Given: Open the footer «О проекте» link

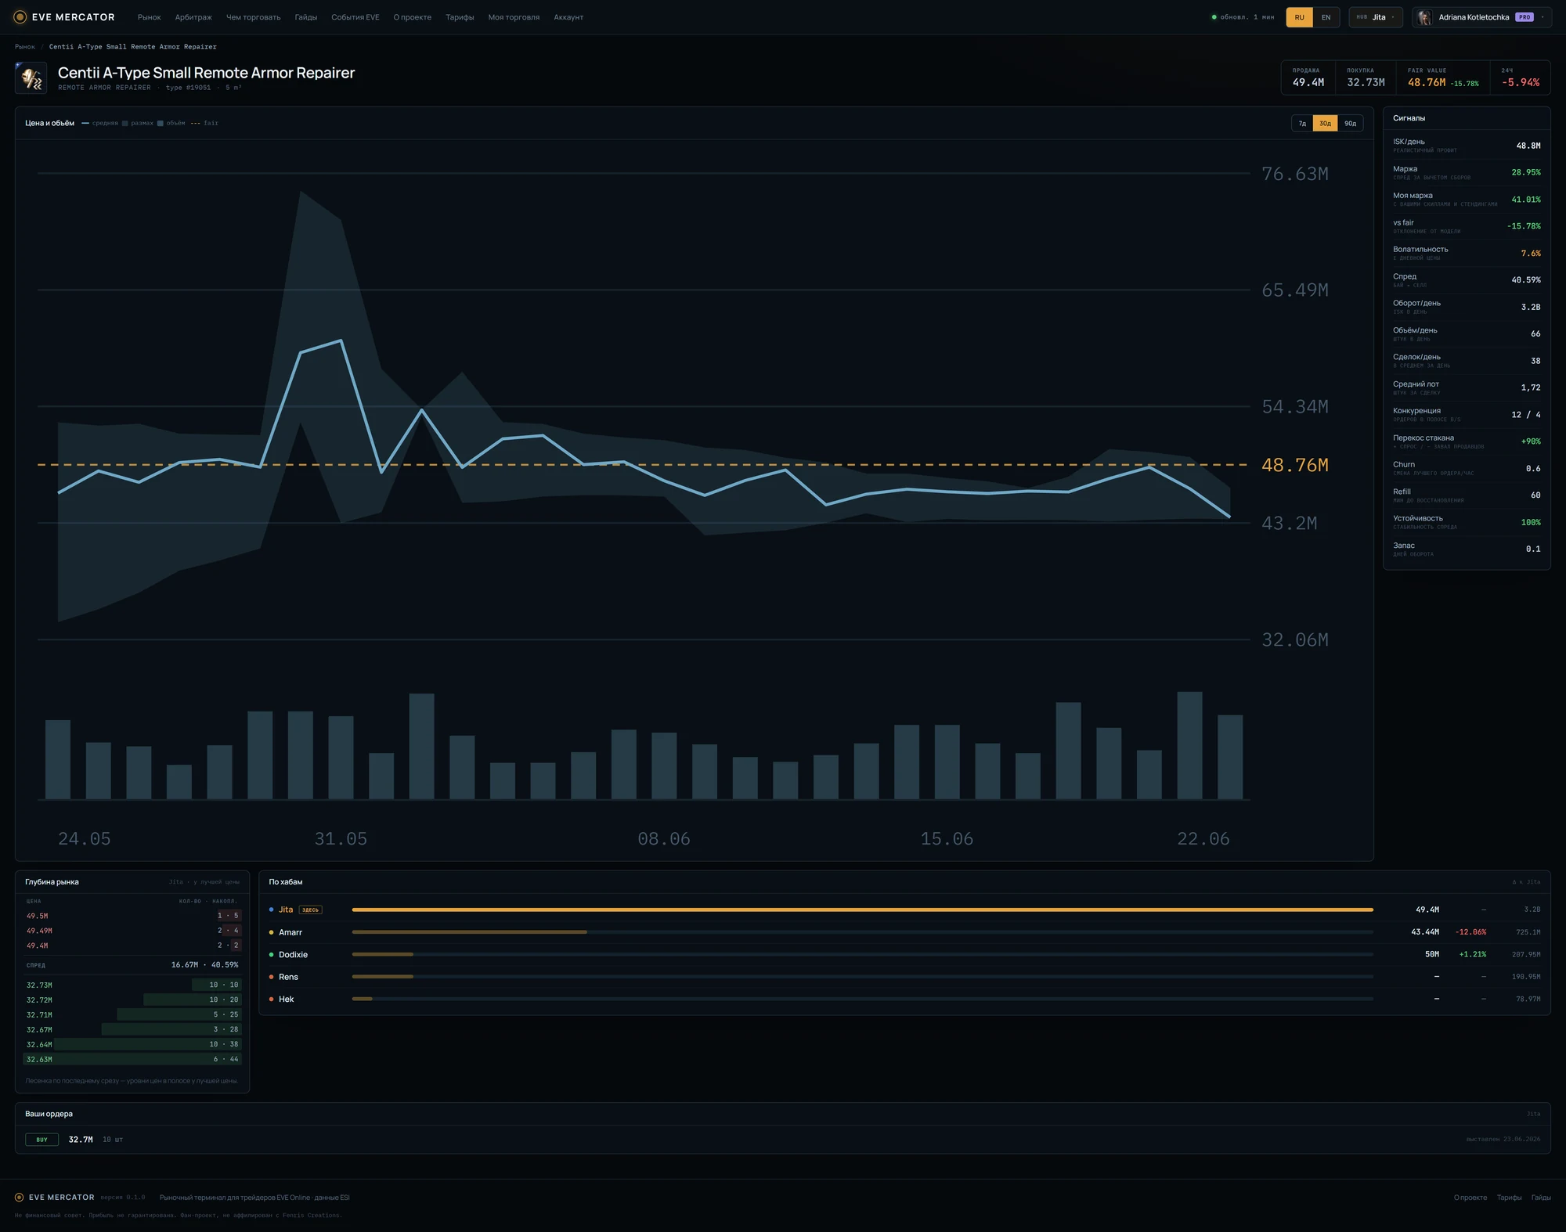Looking at the screenshot, I should [1470, 1198].
